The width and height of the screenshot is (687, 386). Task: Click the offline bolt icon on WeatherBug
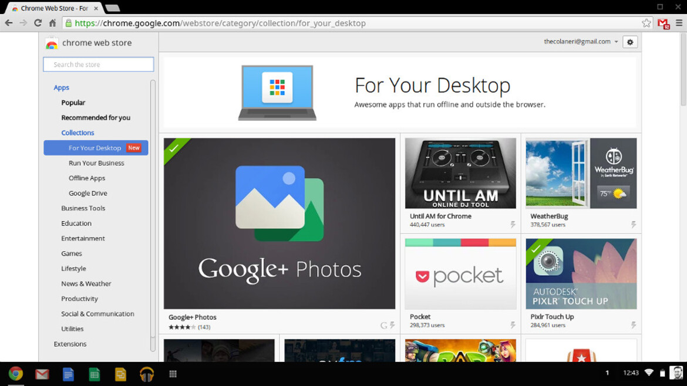click(x=634, y=225)
